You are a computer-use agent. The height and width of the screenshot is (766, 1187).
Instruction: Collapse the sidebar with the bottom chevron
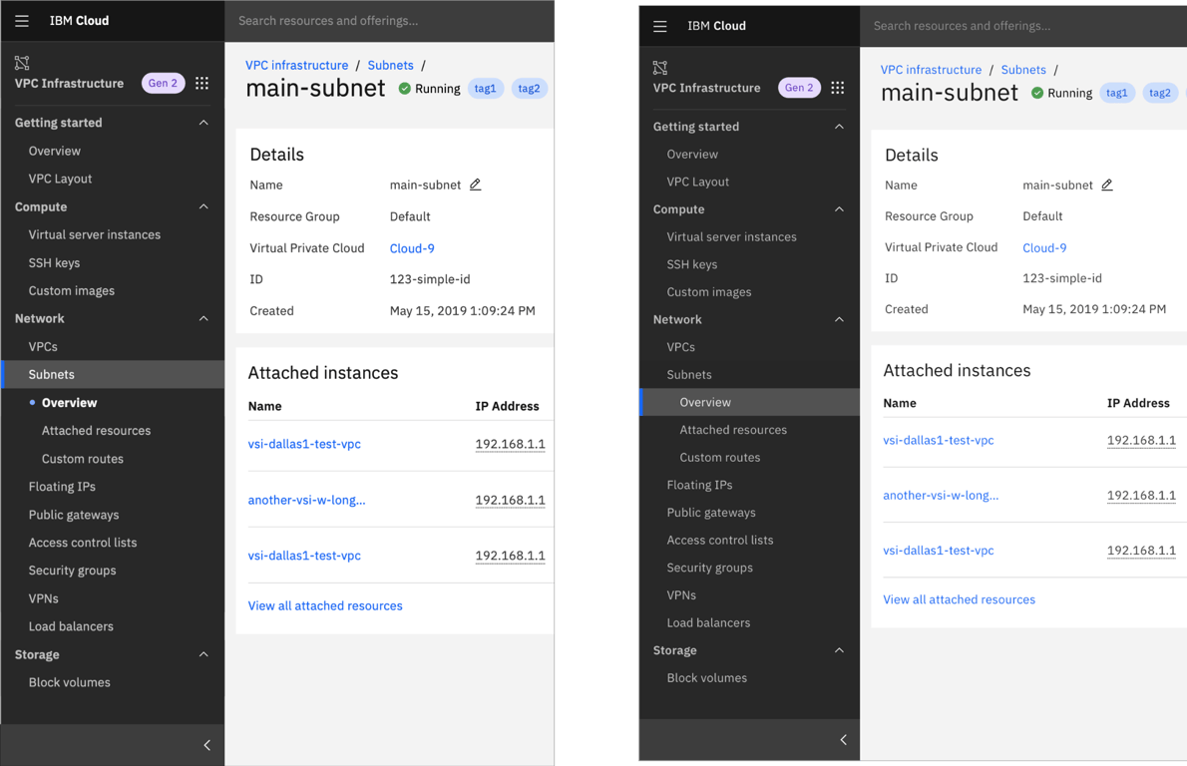[207, 744]
